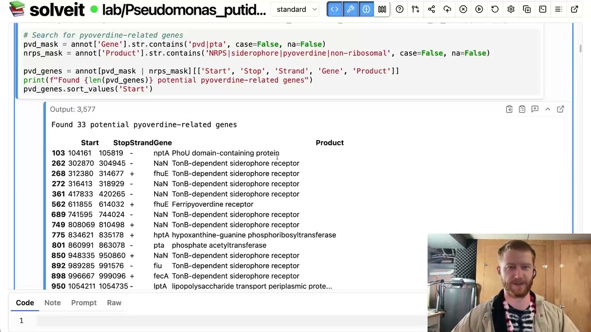Toggle the wrench tools button

[350, 9]
